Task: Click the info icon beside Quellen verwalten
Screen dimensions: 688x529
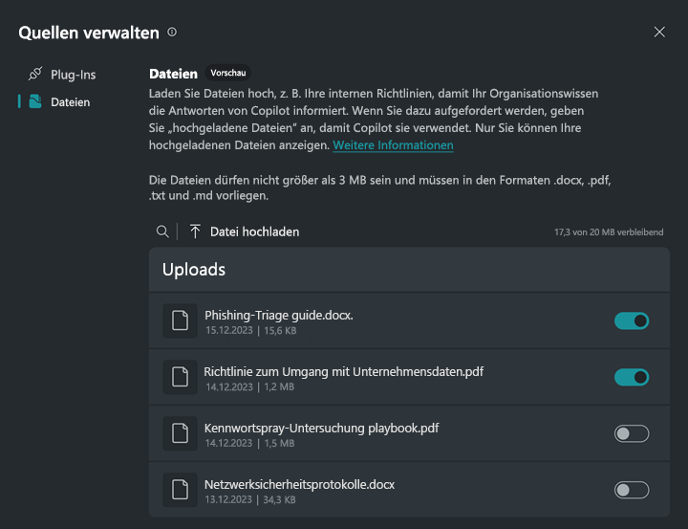Action: pos(172,33)
